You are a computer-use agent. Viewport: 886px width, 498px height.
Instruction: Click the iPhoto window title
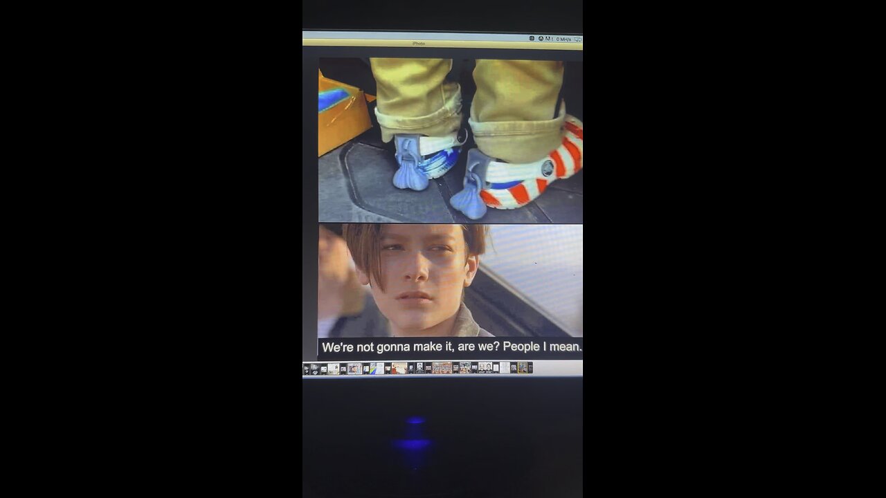[x=418, y=44]
